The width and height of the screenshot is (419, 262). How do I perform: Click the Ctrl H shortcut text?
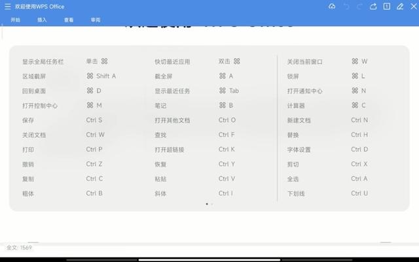(359, 135)
